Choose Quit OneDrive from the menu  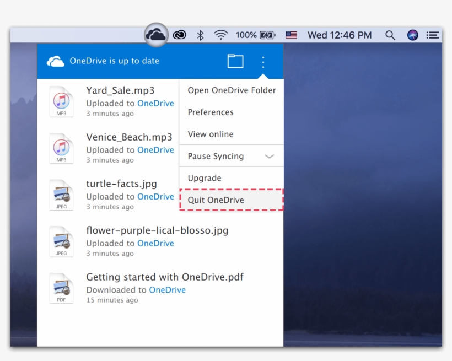[216, 200]
